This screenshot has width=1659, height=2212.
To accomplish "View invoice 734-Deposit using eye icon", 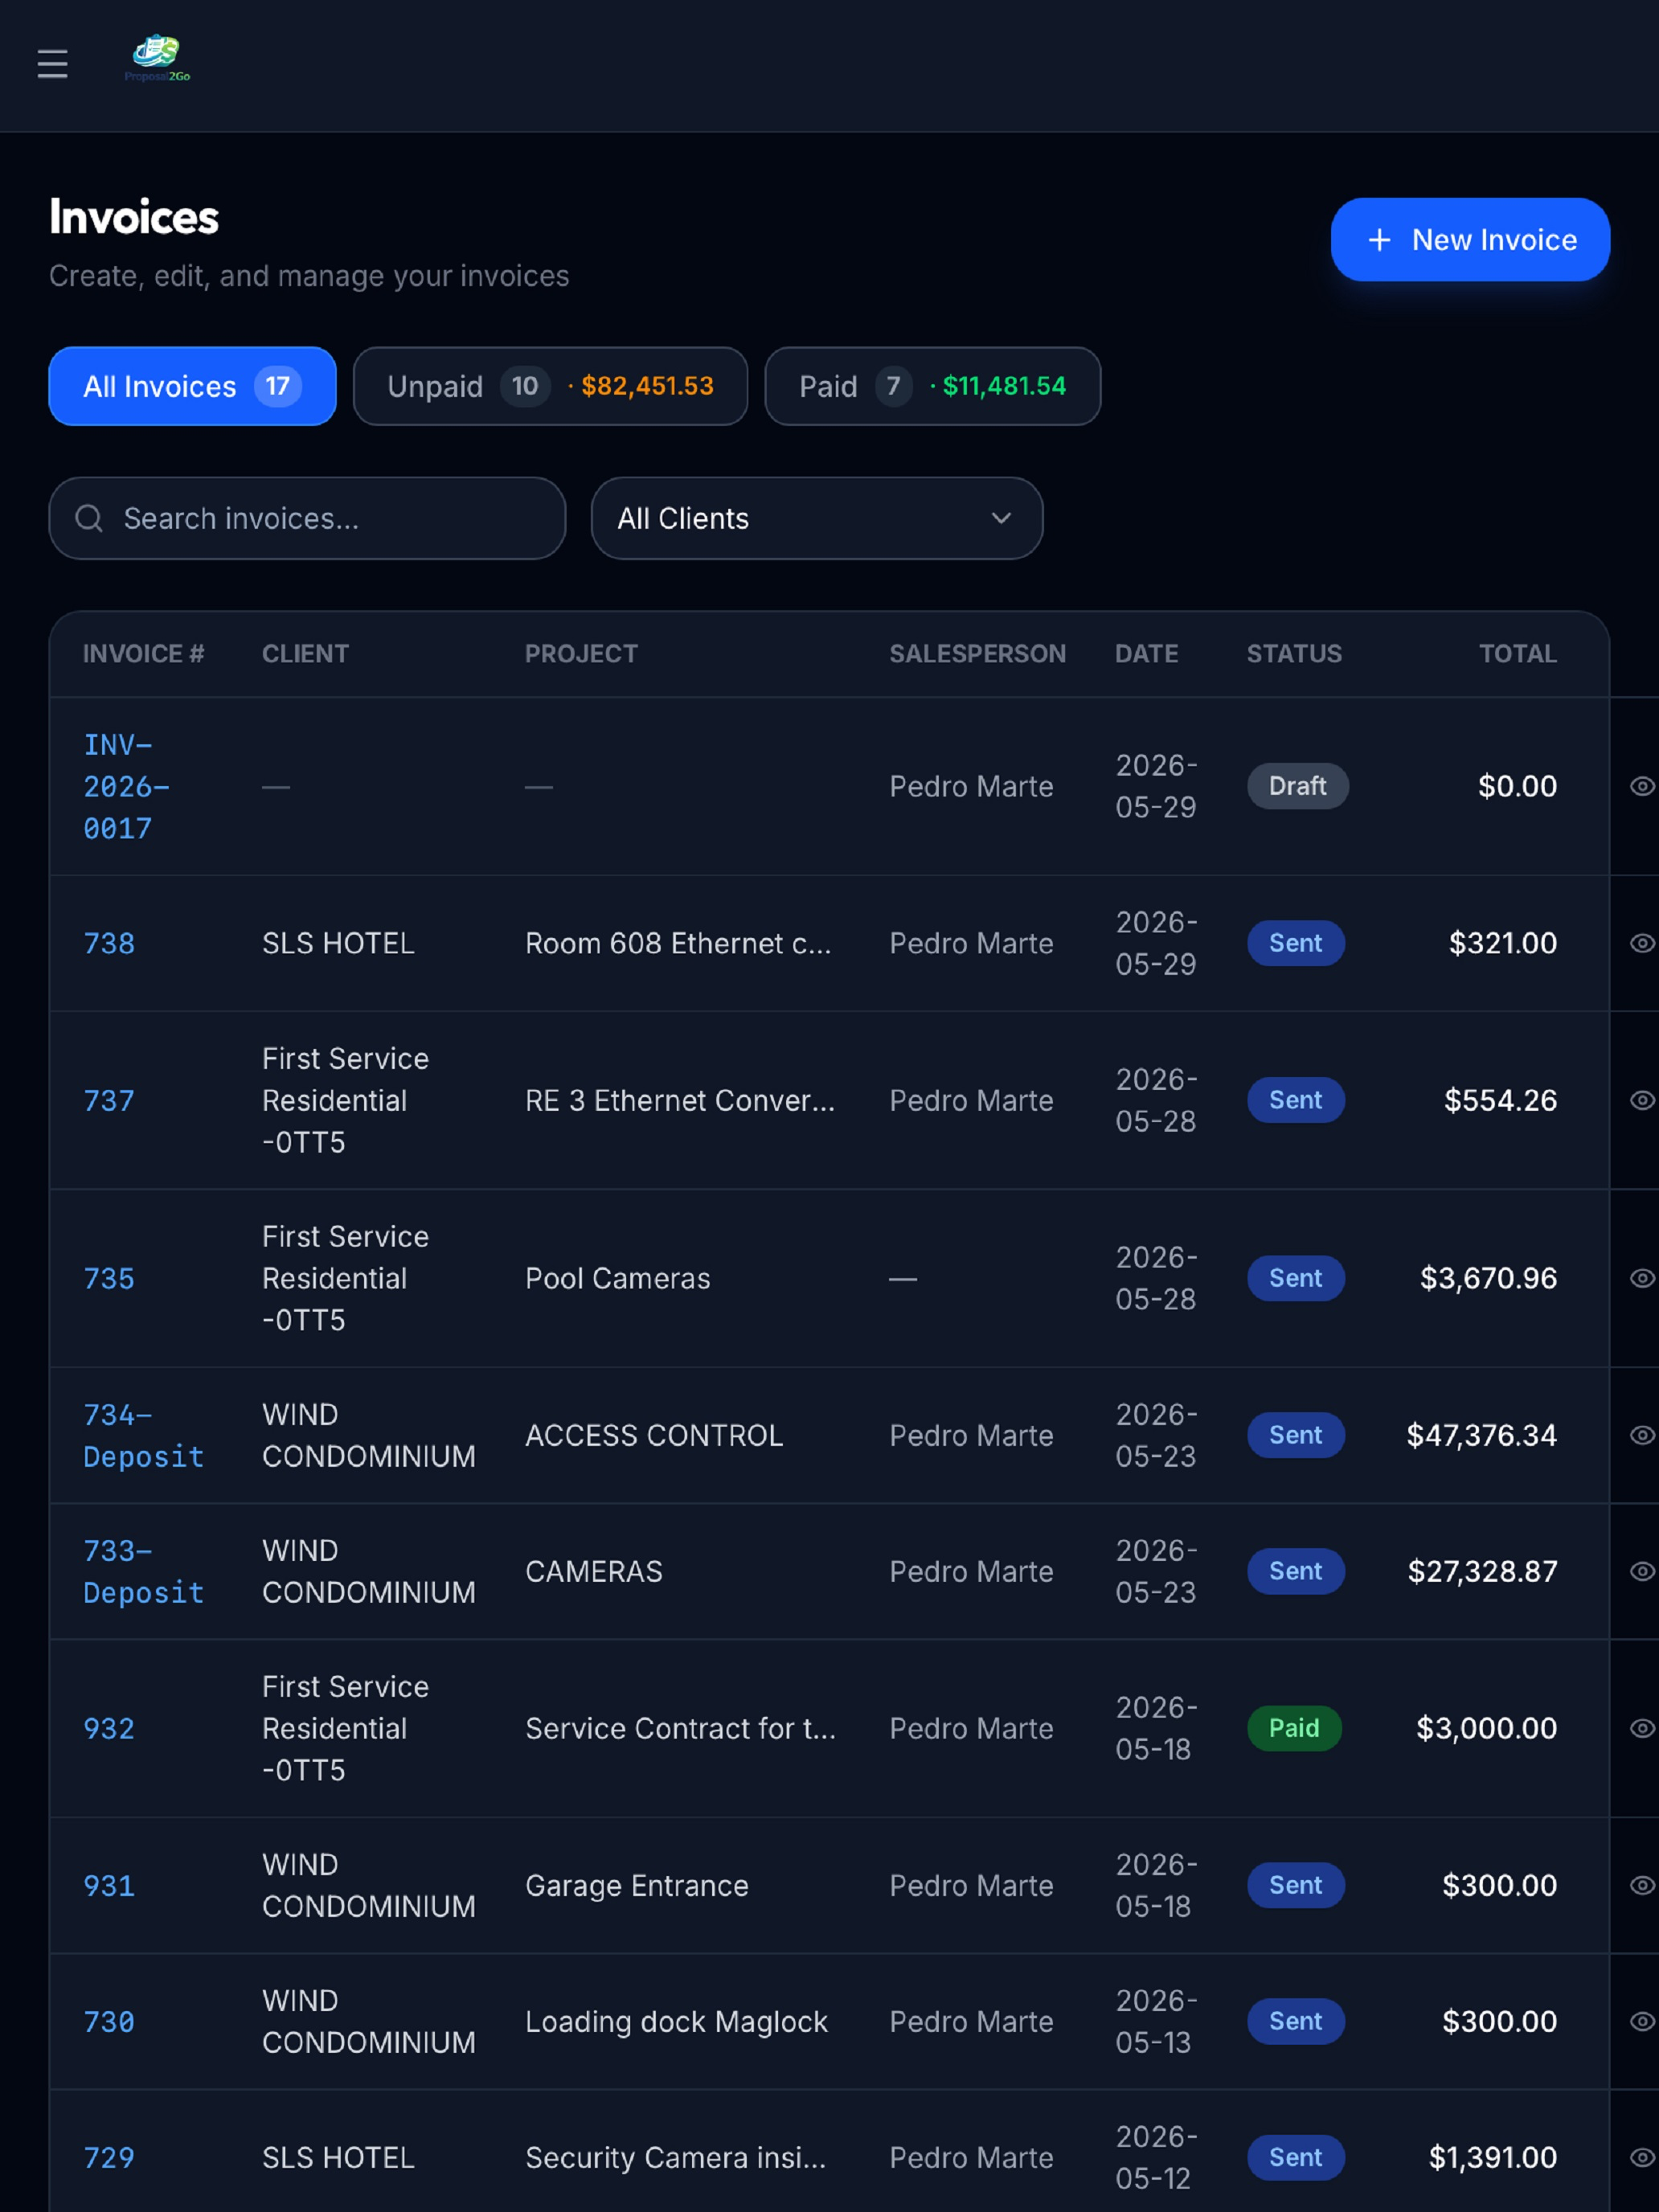I will 1642,1435.
